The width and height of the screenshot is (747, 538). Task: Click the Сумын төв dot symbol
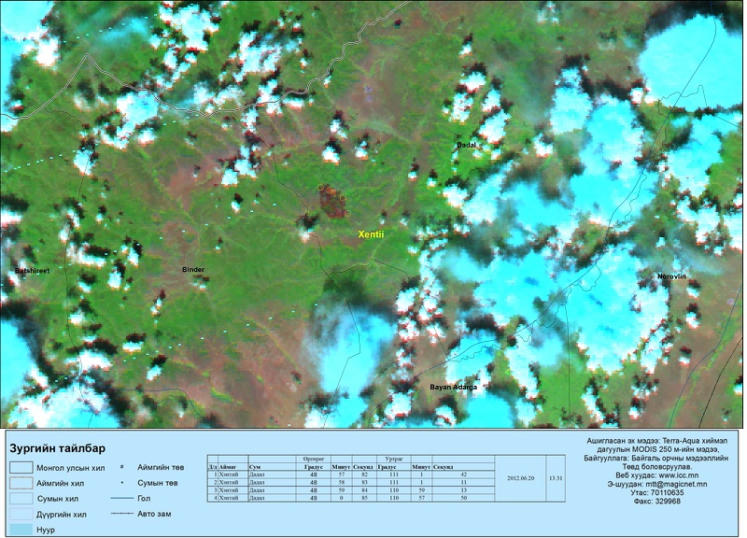[x=122, y=483]
